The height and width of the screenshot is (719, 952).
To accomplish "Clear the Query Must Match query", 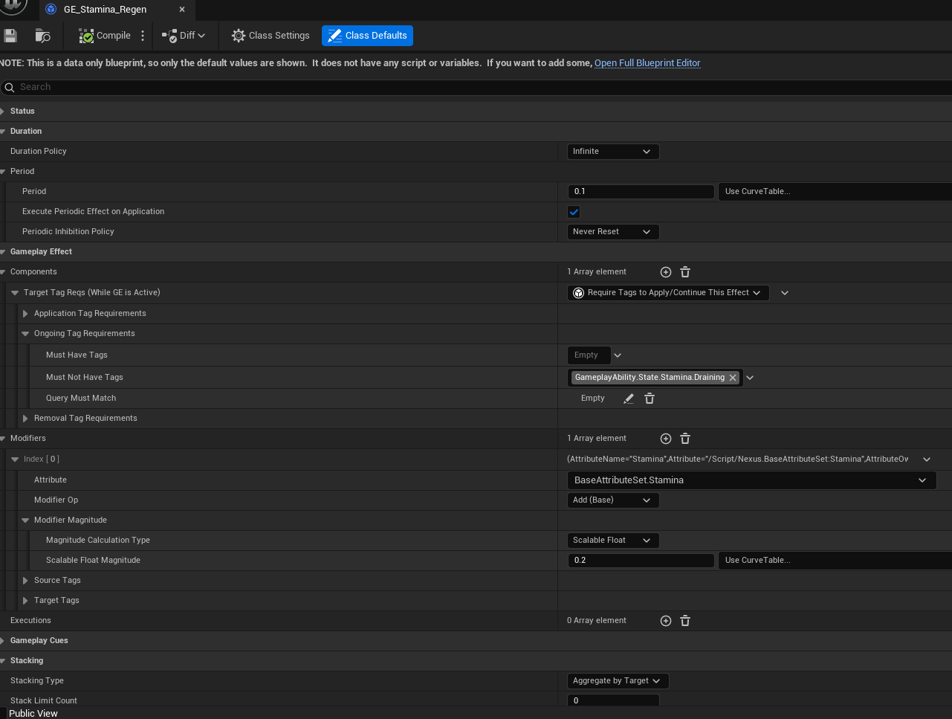I will pyautogui.click(x=650, y=399).
